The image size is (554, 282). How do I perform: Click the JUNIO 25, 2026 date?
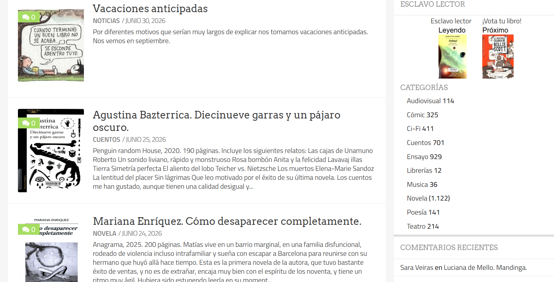pyautogui.click(x=146, y=140)
